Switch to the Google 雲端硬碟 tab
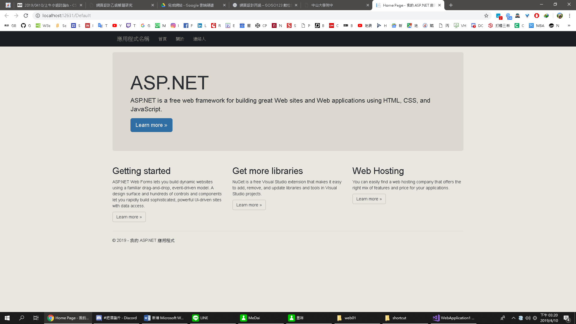This screenshot has width=576, height=324. point(193,5)
